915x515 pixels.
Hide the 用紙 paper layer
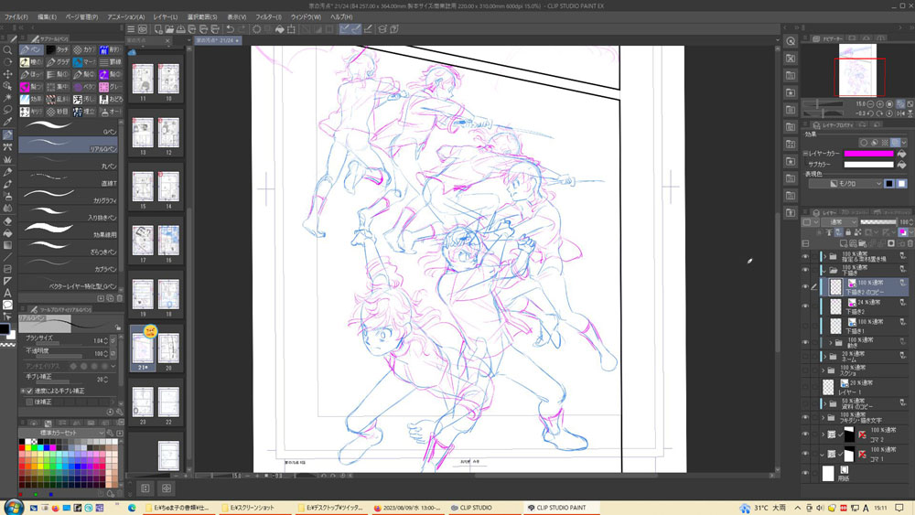[805, 474]
